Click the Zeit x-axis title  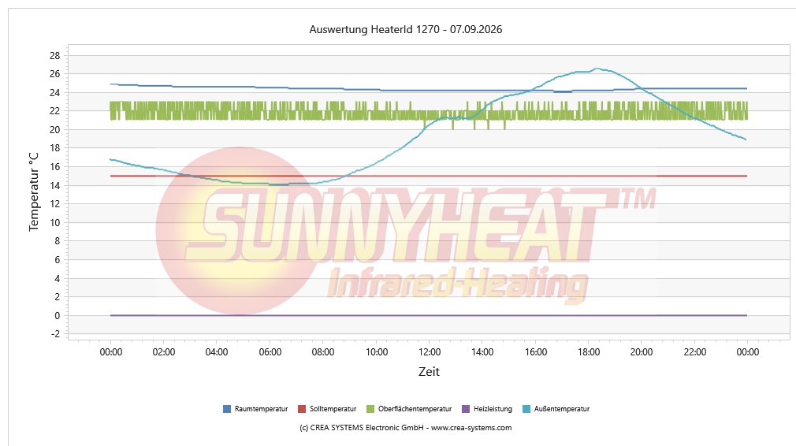pos(429,372)
